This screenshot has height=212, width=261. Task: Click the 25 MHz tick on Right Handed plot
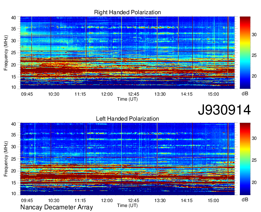tap(13, 53)
